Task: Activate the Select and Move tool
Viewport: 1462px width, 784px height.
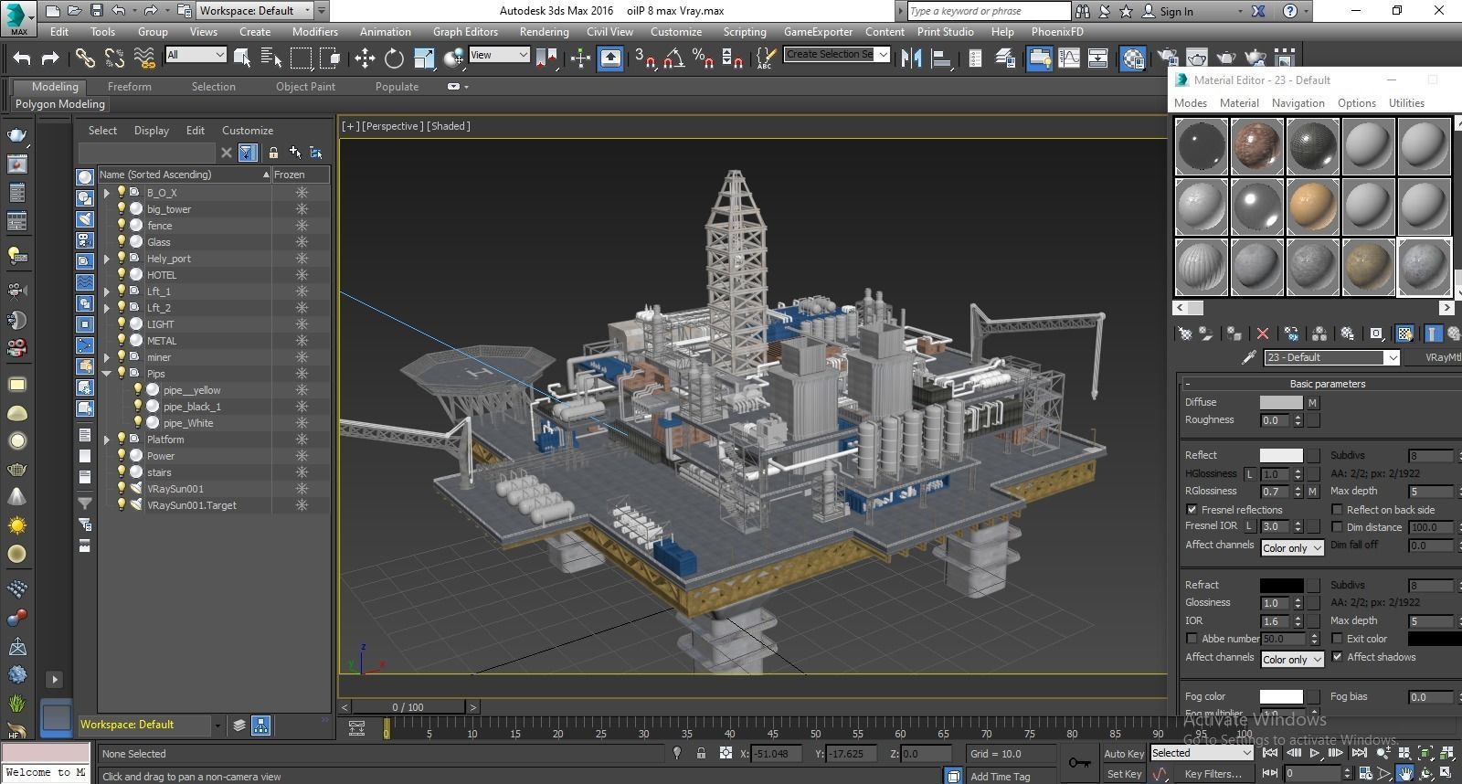Action: click(x=365, y=58)
